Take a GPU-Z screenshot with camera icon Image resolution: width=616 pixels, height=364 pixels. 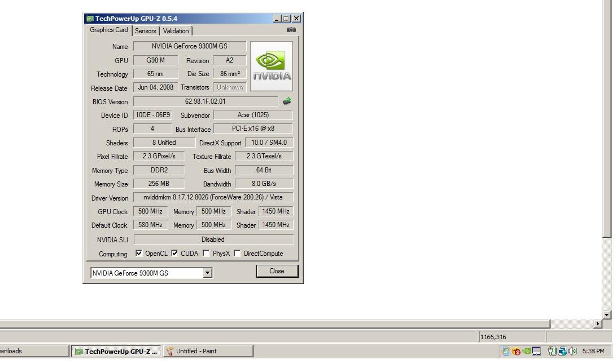[x=291, y=30]
